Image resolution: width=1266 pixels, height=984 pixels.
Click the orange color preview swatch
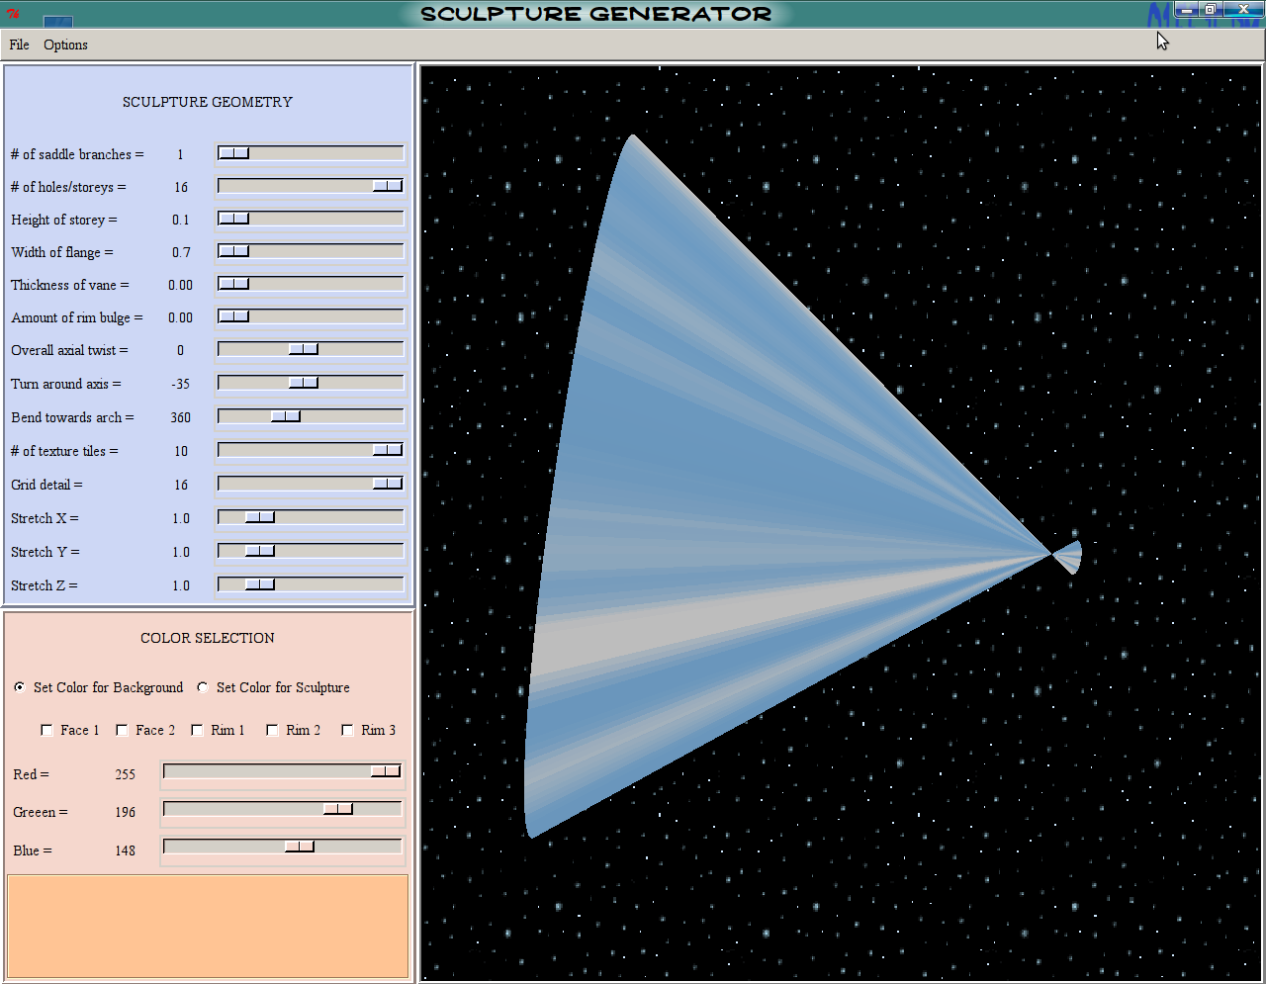coord(208,926)
